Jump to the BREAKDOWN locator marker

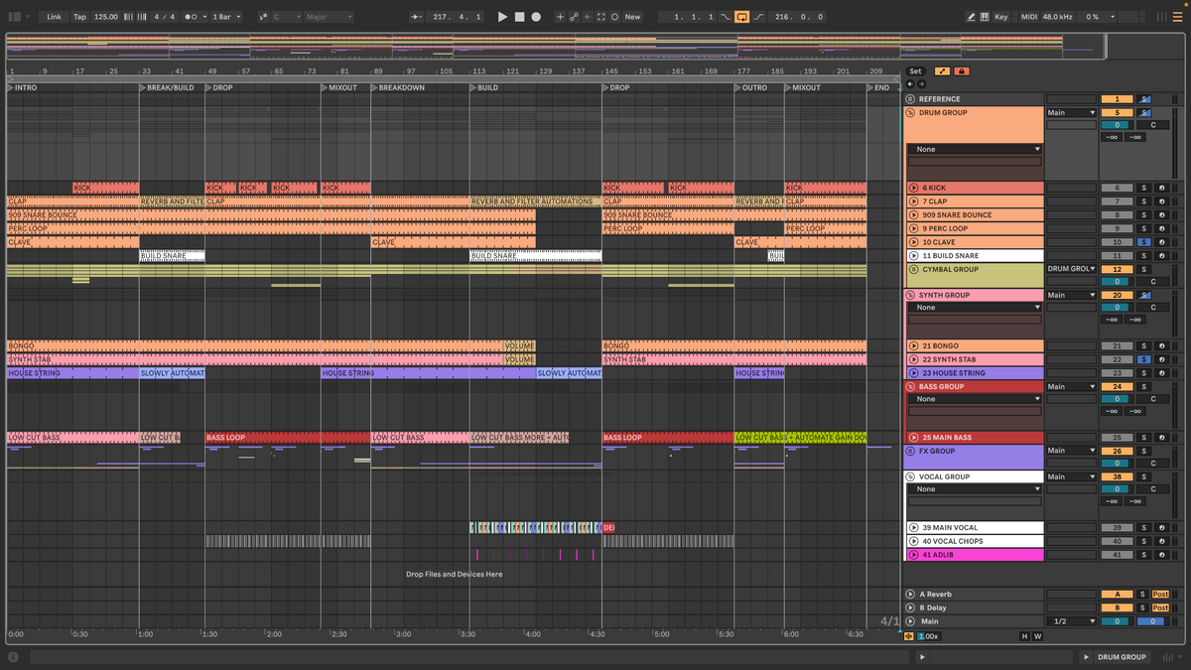click(375, 87)
